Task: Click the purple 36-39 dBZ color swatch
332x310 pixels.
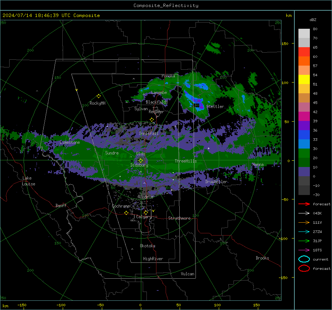Action: pyautogui.click(x=304, y=126)
